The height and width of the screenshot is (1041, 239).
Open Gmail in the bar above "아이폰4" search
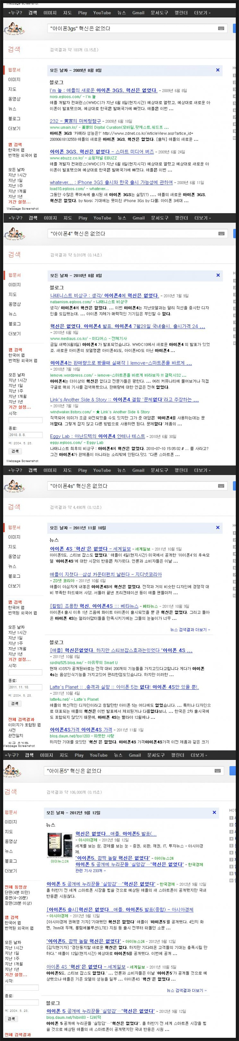[139, 218]
